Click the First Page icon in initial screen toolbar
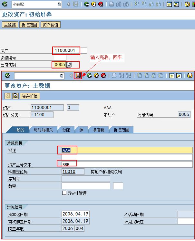Image resolution: width=195 pixels, height=241 pixels. pyautogui.click(x=137, y=4)
